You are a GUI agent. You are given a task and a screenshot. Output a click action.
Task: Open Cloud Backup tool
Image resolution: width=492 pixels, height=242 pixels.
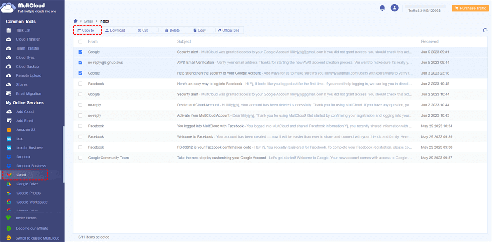[x=27, y=66]
